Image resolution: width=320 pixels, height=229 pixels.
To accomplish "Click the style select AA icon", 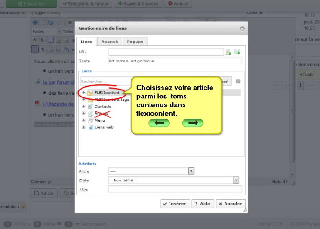I will pos(67,49).
